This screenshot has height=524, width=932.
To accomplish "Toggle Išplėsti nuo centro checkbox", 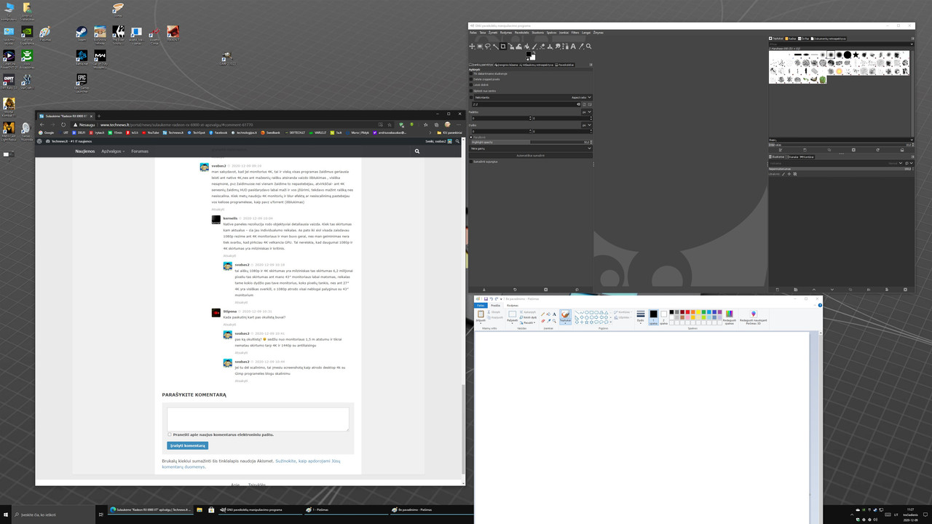I will pos(471,91).
